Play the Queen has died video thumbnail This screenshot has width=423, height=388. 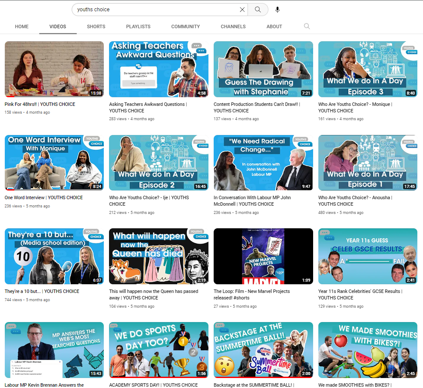159,256
